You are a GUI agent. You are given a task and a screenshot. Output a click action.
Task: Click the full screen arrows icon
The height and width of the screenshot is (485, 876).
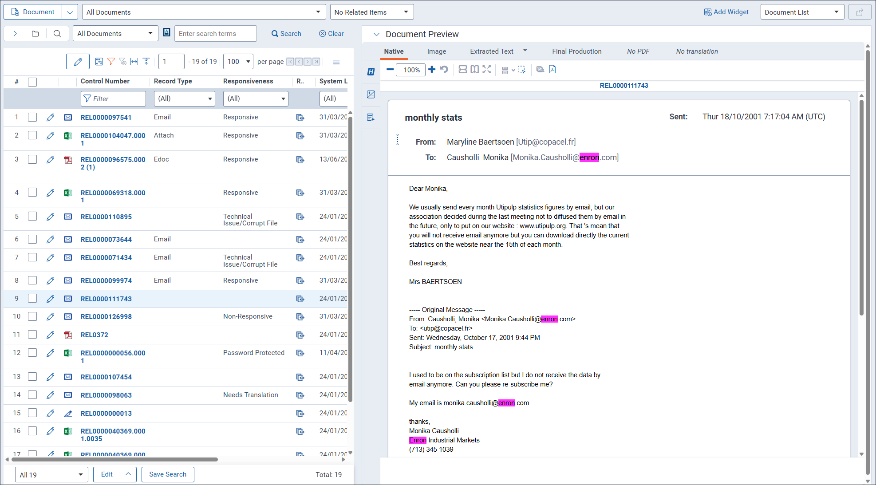tap(487, 69)
